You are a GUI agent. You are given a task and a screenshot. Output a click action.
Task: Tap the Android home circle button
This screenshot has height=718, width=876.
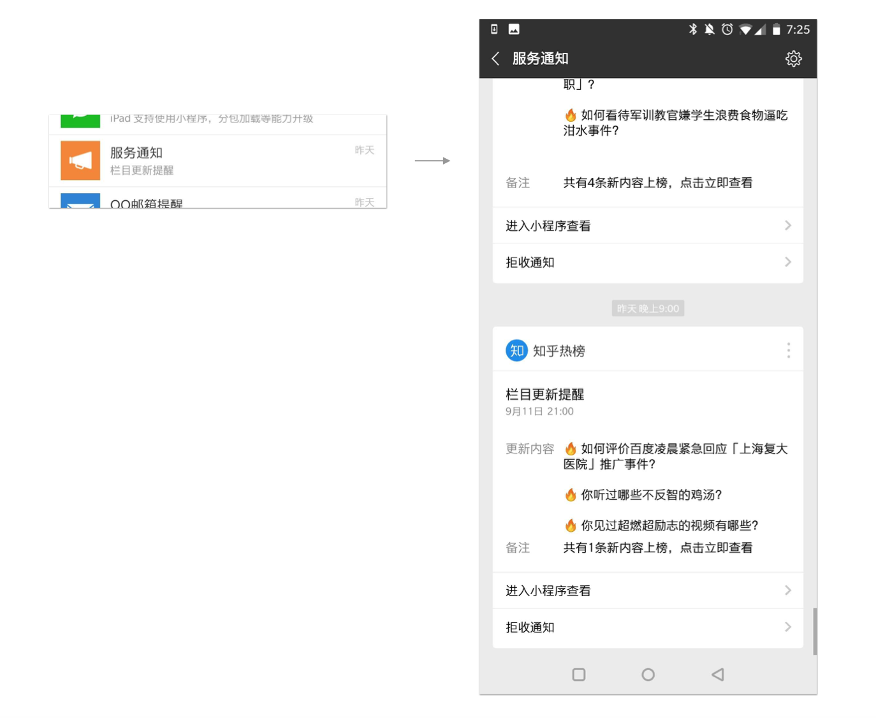(648, 675)
